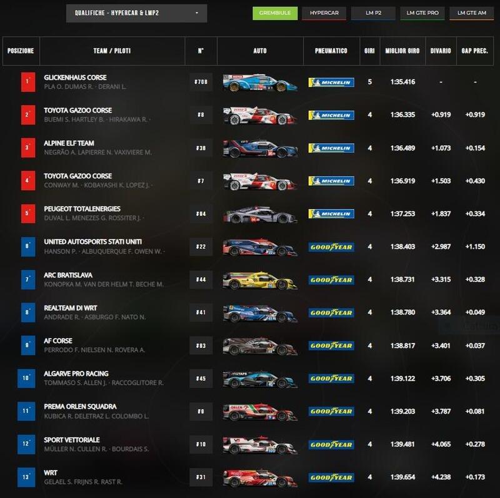Click the Michelin logo for Glickenhaus Corse

331,83
